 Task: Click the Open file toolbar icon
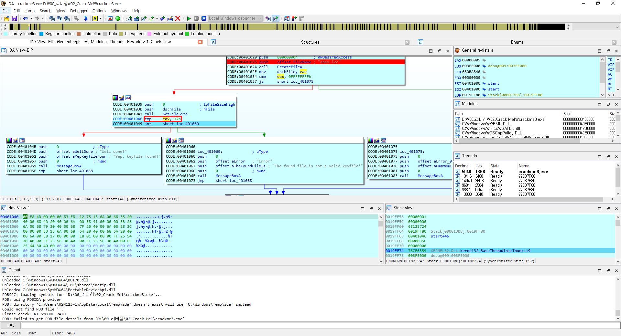tap(6, 18)
